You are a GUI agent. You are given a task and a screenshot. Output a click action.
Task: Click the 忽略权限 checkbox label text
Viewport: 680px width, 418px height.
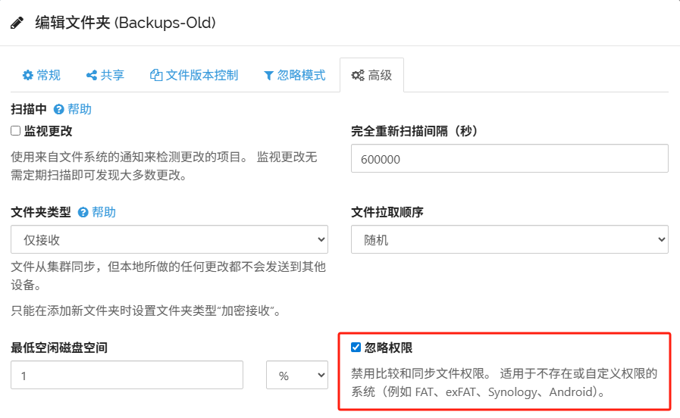tap(389, 348)
